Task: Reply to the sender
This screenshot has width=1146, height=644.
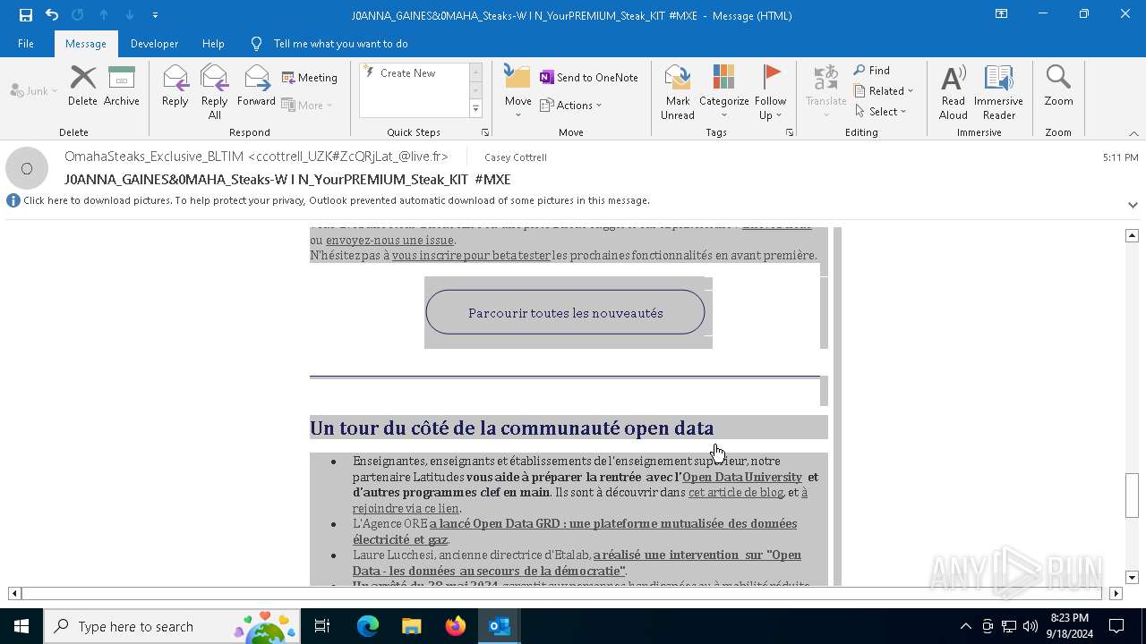Action: pyautogui.click(x=175, y=87)
